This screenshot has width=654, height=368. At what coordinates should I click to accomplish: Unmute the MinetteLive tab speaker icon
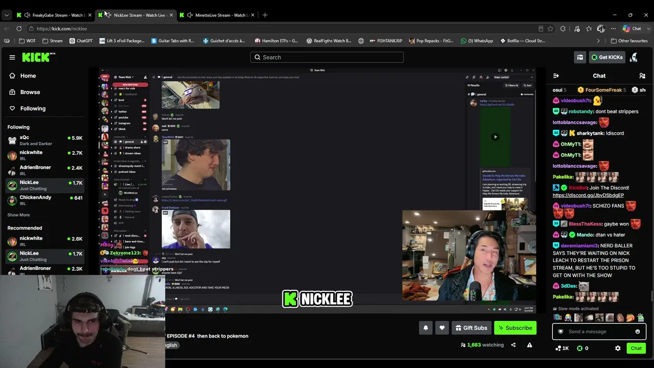(x=190, y=15)
